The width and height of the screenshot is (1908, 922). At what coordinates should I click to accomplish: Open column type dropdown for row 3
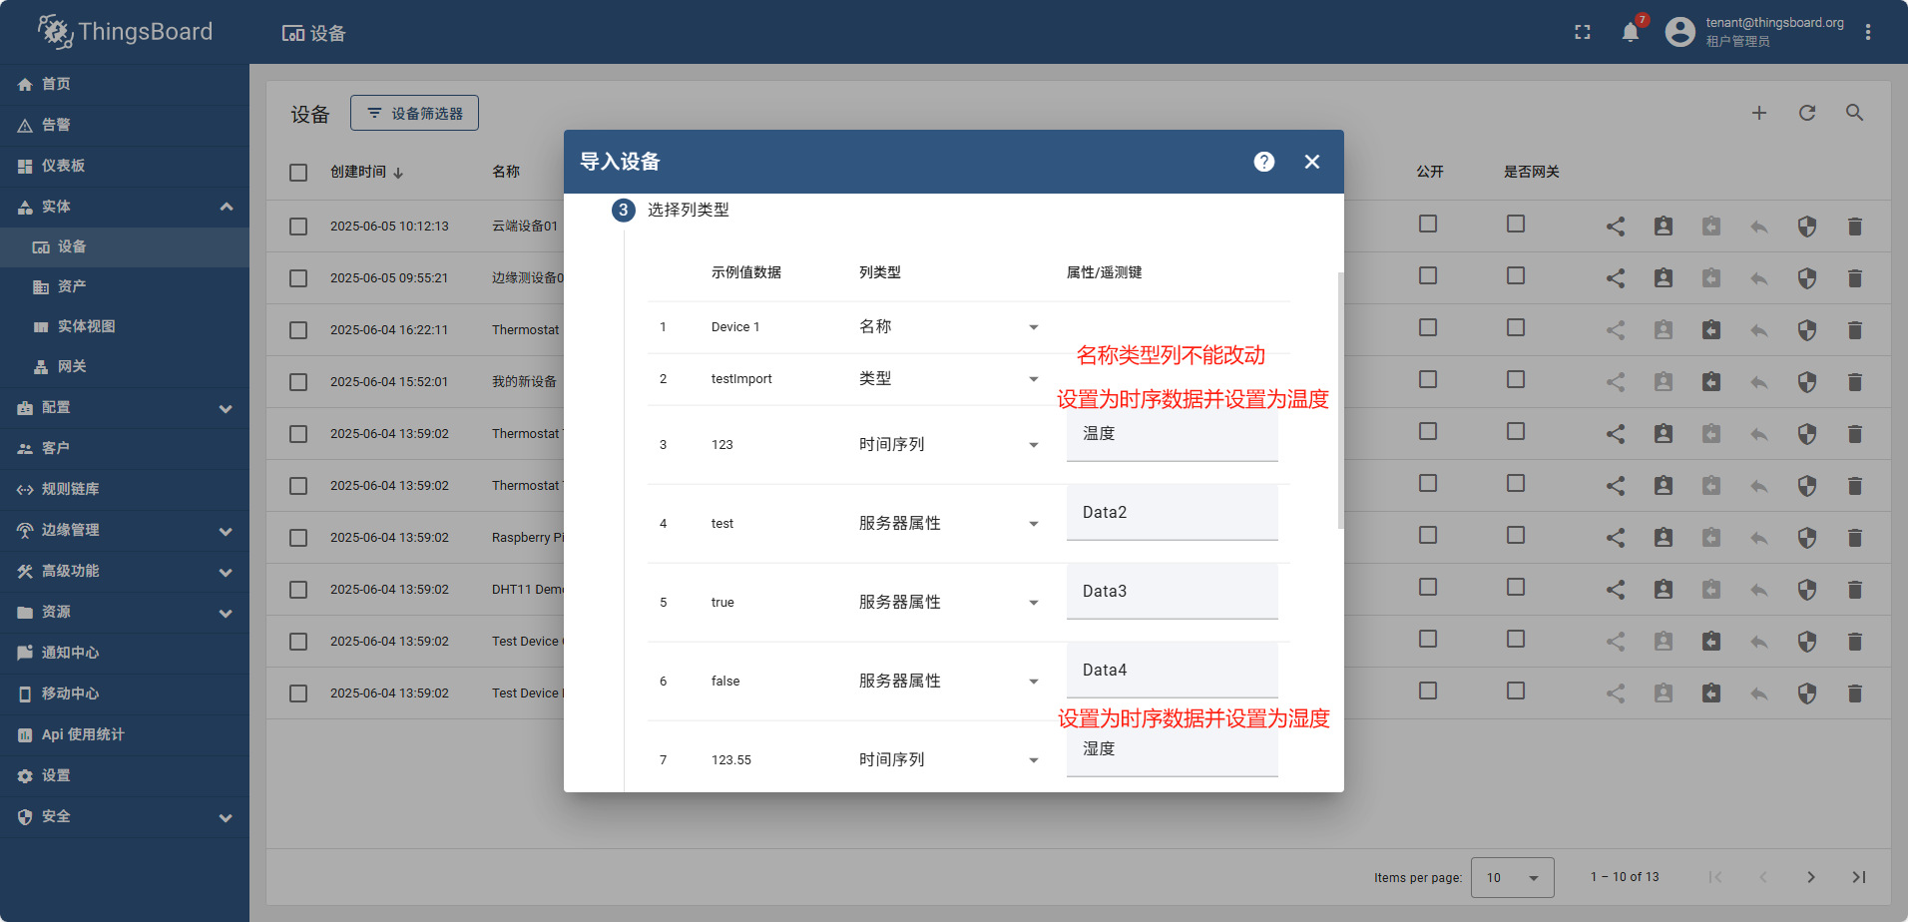[948, 445]
